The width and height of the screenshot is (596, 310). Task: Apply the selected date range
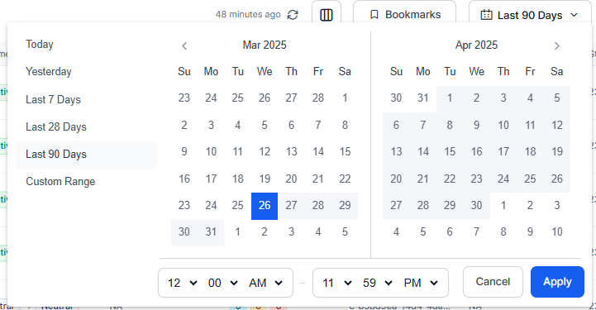pyautogui.click(x=557, y=282)
